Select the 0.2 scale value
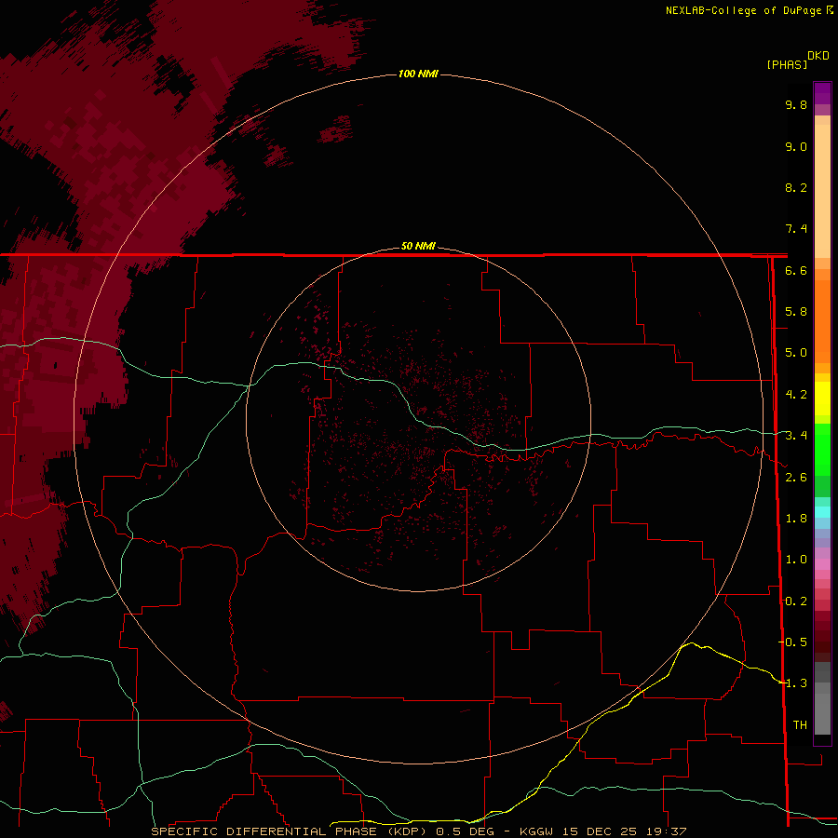The height and width of the screenshot is (838, 838). tap(796, 601)
